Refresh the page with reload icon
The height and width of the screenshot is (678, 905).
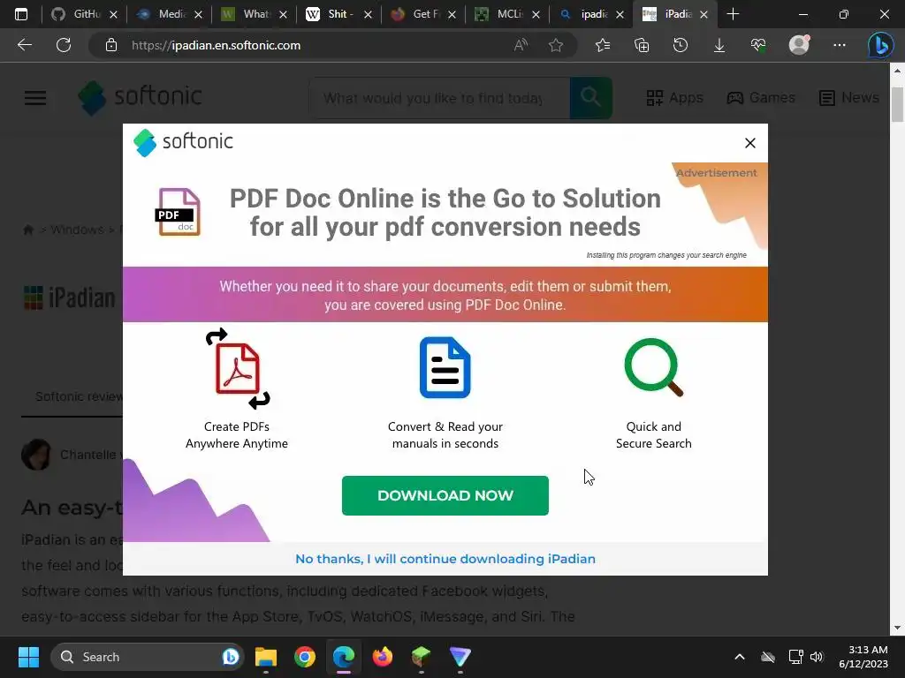pyautogui.click(x=64, y=45)
